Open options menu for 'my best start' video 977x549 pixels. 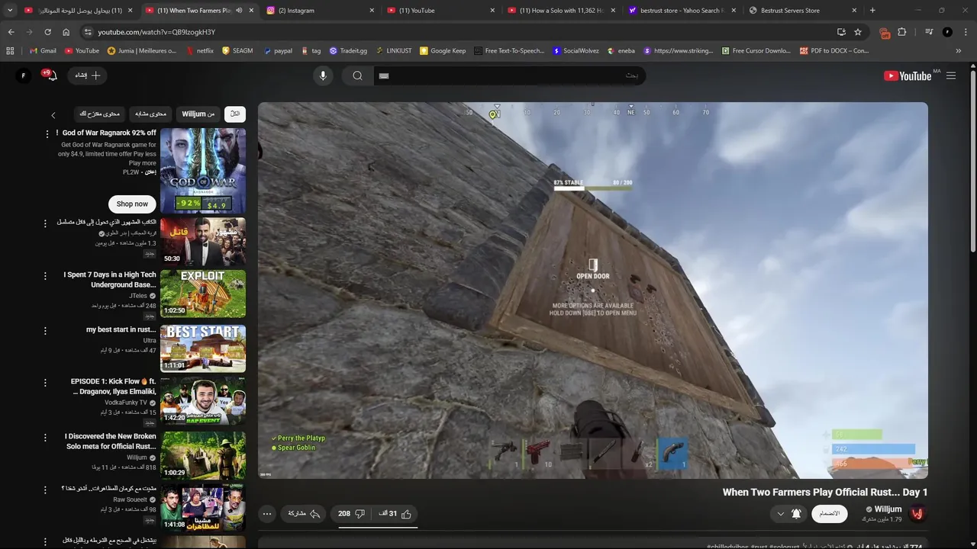(x=45, y=331)
